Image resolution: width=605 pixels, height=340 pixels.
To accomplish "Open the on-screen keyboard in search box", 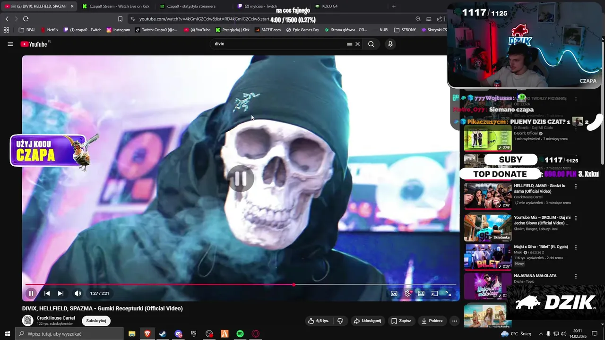I will [349, 44].
